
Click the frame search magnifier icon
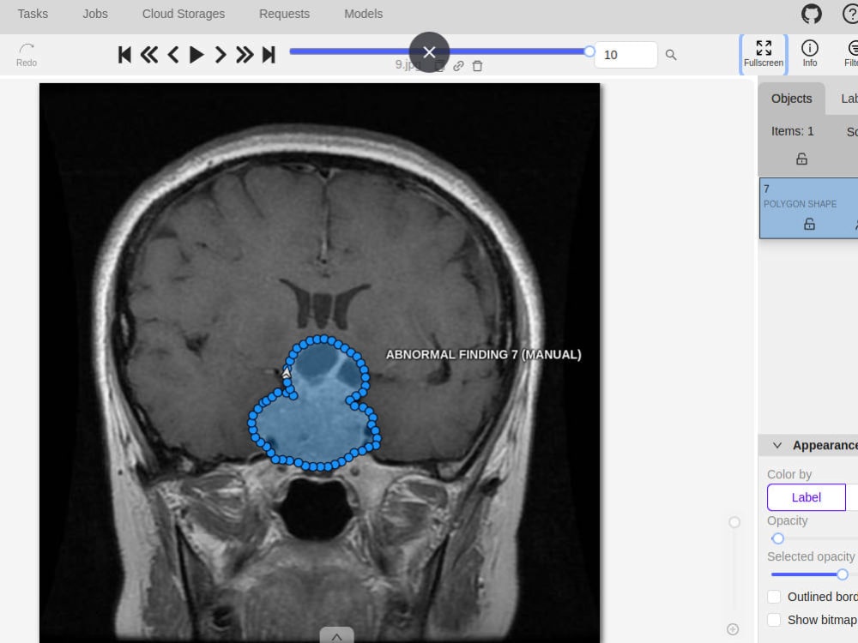[x=671, y=55]
